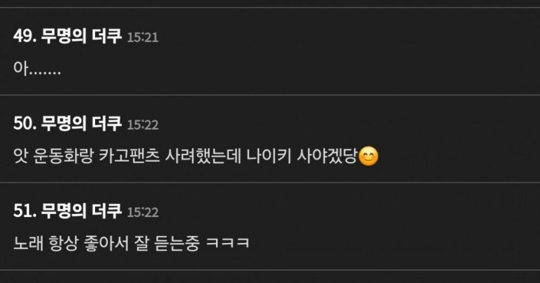Click the word 사려했는데 in comment 50

coord(203,156)
